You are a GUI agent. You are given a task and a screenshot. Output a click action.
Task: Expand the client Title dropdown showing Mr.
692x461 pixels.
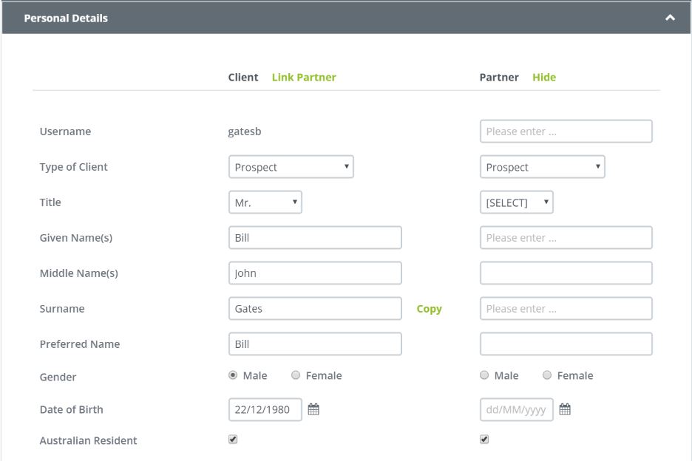tap(265, 202)
